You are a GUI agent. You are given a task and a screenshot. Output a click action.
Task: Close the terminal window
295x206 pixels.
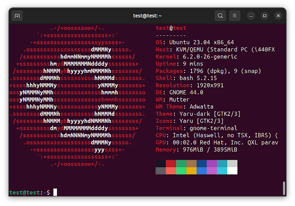278,16
